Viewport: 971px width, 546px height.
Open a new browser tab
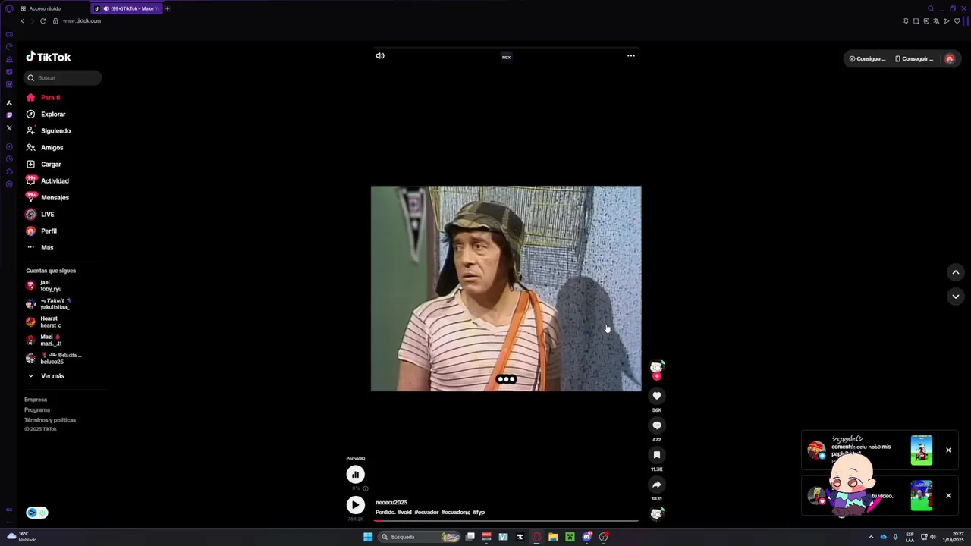pyautogui.click(x=168, y=8)
